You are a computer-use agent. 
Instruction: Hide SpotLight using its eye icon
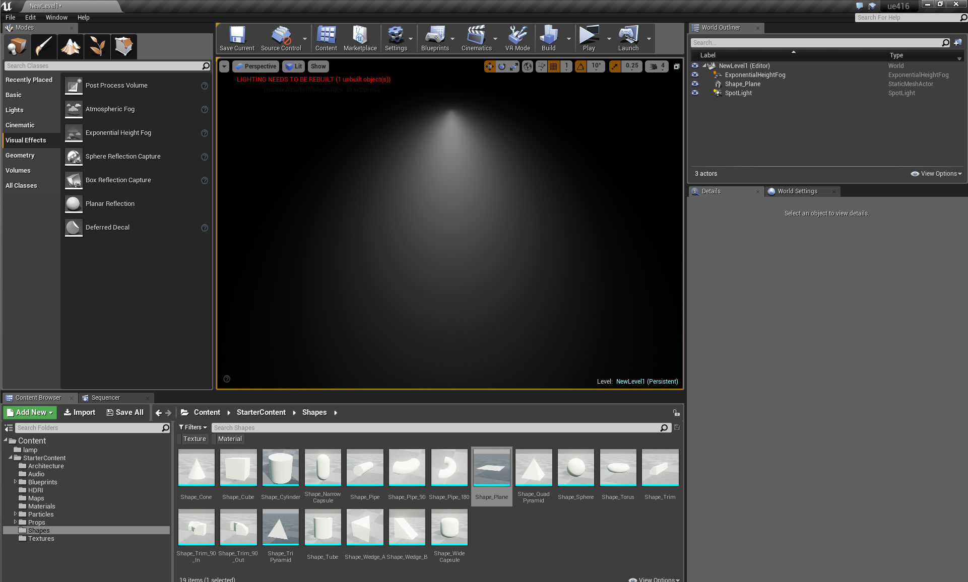pos(695,93)
